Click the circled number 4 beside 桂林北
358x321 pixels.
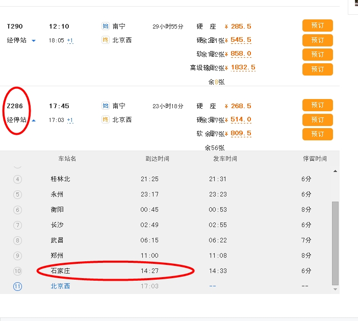(18, 179)
